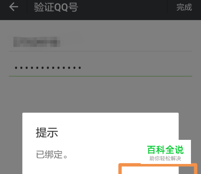The width and height of the screenshot is (201, 174).
Task: Click the green underline beneath password
Action: tap(100, 76)
